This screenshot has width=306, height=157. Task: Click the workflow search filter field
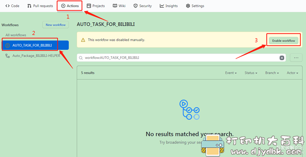tap(181, 58)
